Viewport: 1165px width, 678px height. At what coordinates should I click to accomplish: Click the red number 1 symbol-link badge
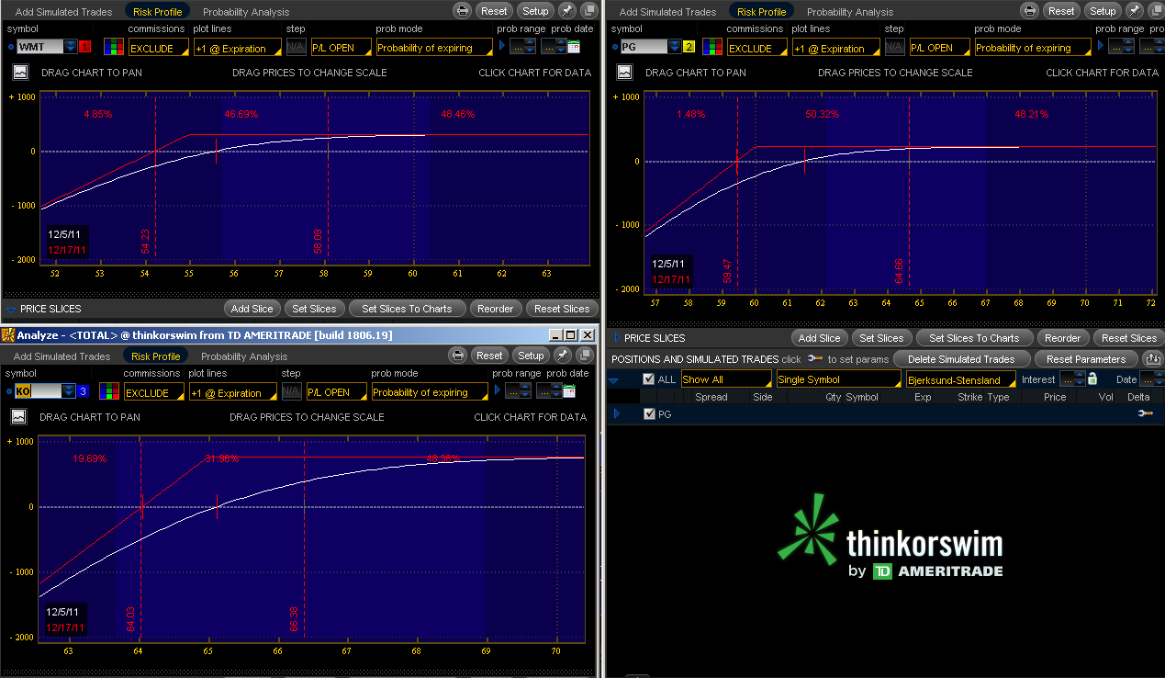85,47
